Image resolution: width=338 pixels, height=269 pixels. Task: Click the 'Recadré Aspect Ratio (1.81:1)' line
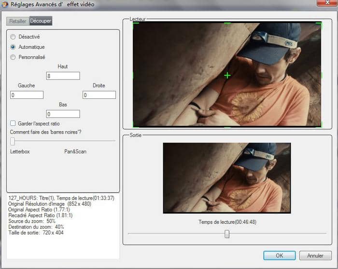click(41, 215)
